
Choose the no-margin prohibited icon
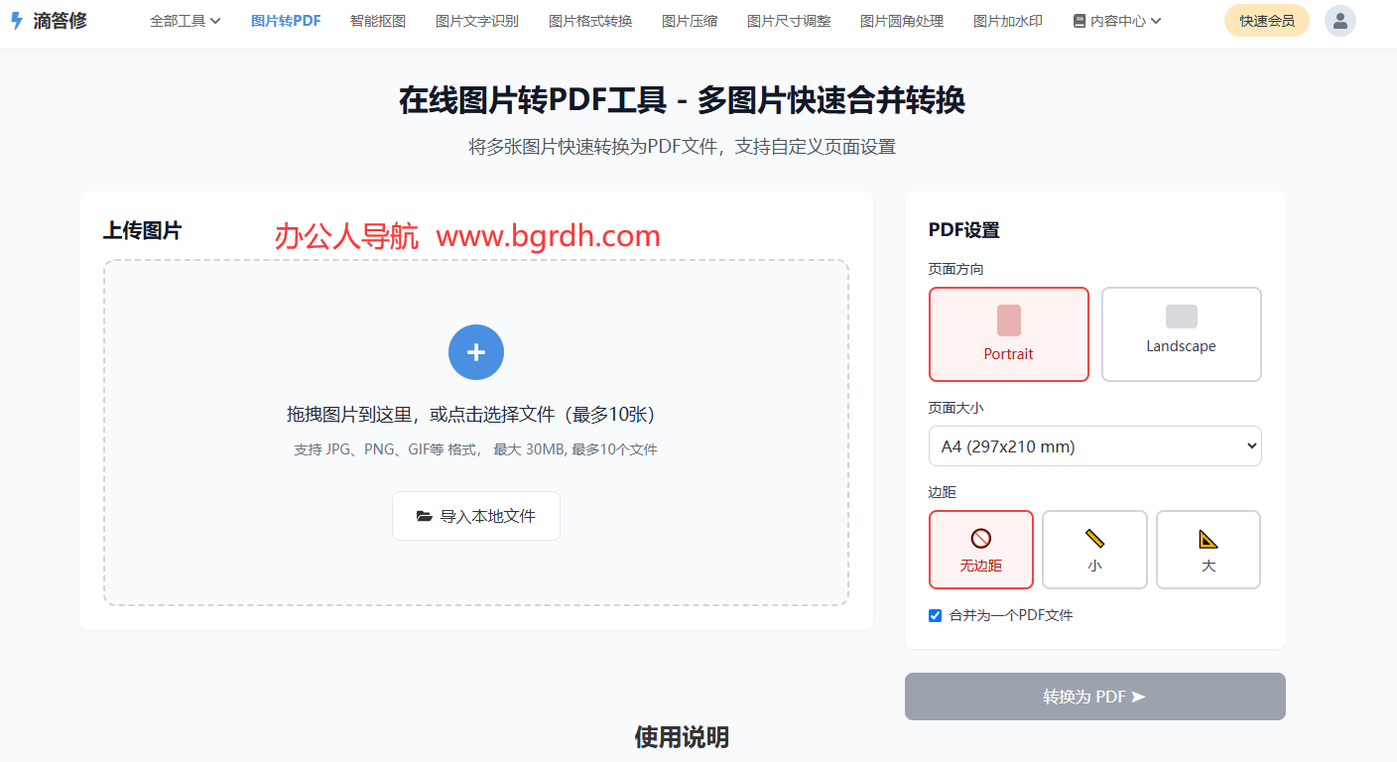pyautogui.click(x=981, y=539)
